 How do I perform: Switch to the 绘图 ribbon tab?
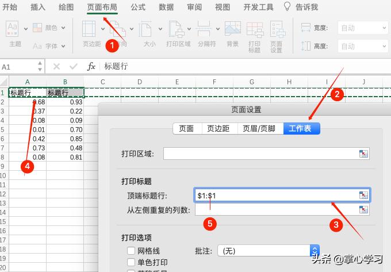[x=66, y=7]
